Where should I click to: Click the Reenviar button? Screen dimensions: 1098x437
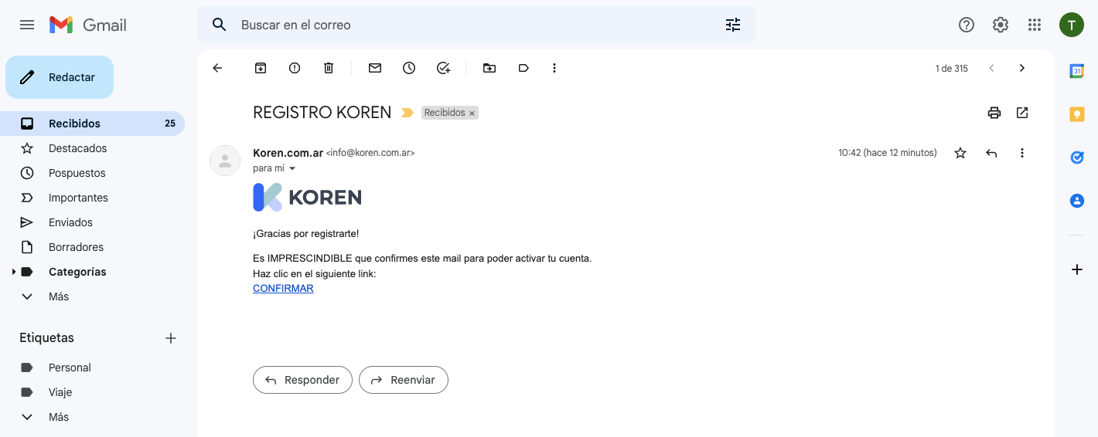coord(404,380)
